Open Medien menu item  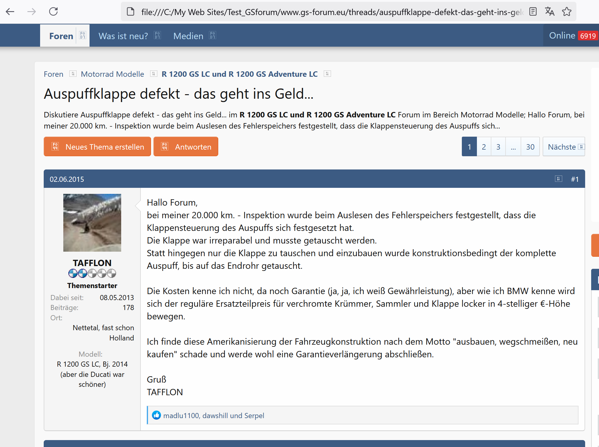[188, 36]
